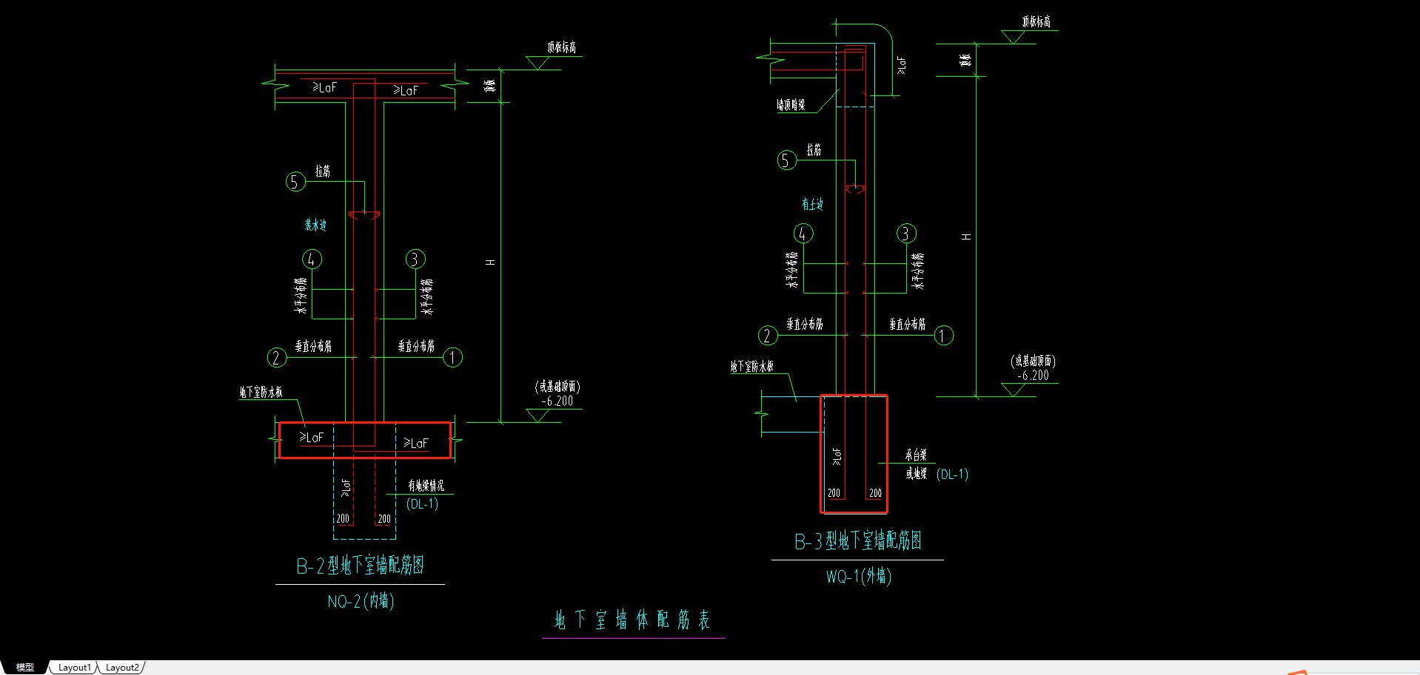Click circled number 5 in B-3 drawing

click(x=787, y=160)
